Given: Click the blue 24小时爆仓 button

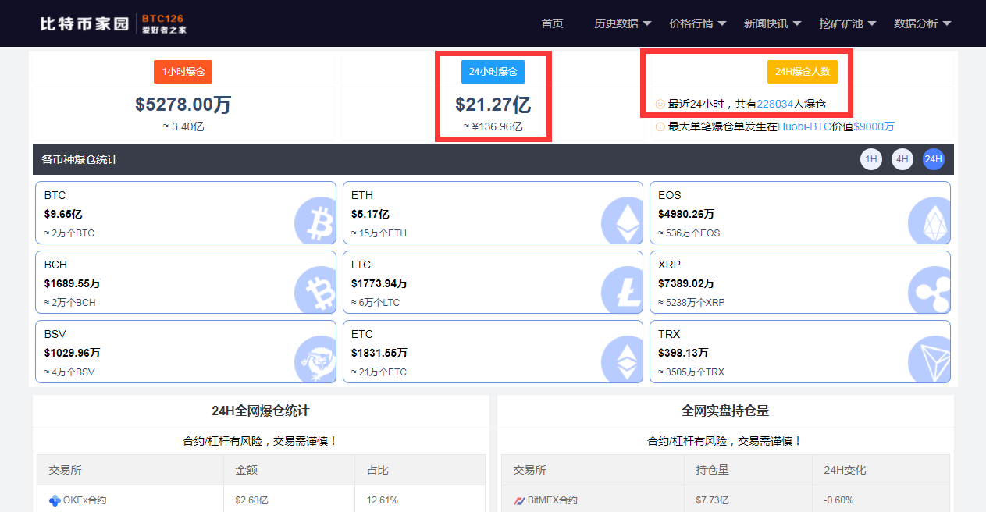Looking at the screenshot, I should coord(493,72).
